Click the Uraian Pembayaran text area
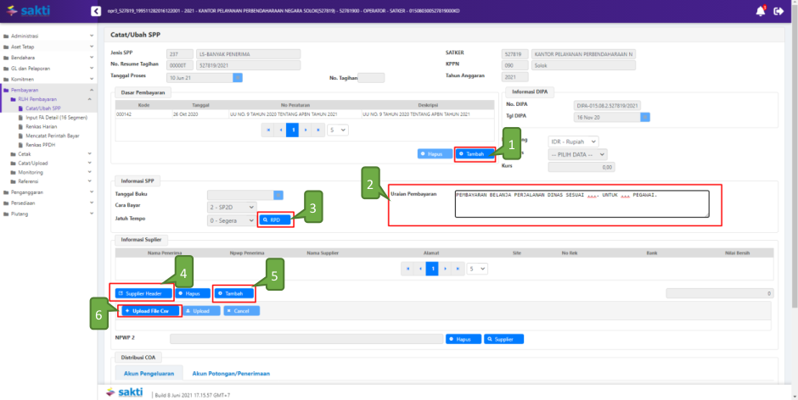The height and width of the screenshot is (400, 798). click(581, 203)
